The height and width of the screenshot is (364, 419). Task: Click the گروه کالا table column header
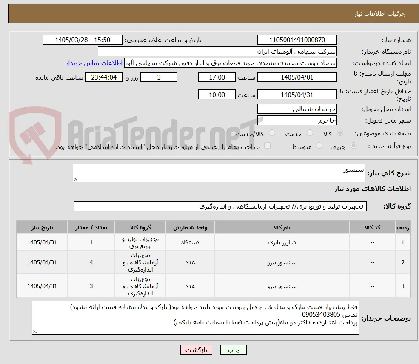[140, 228]
